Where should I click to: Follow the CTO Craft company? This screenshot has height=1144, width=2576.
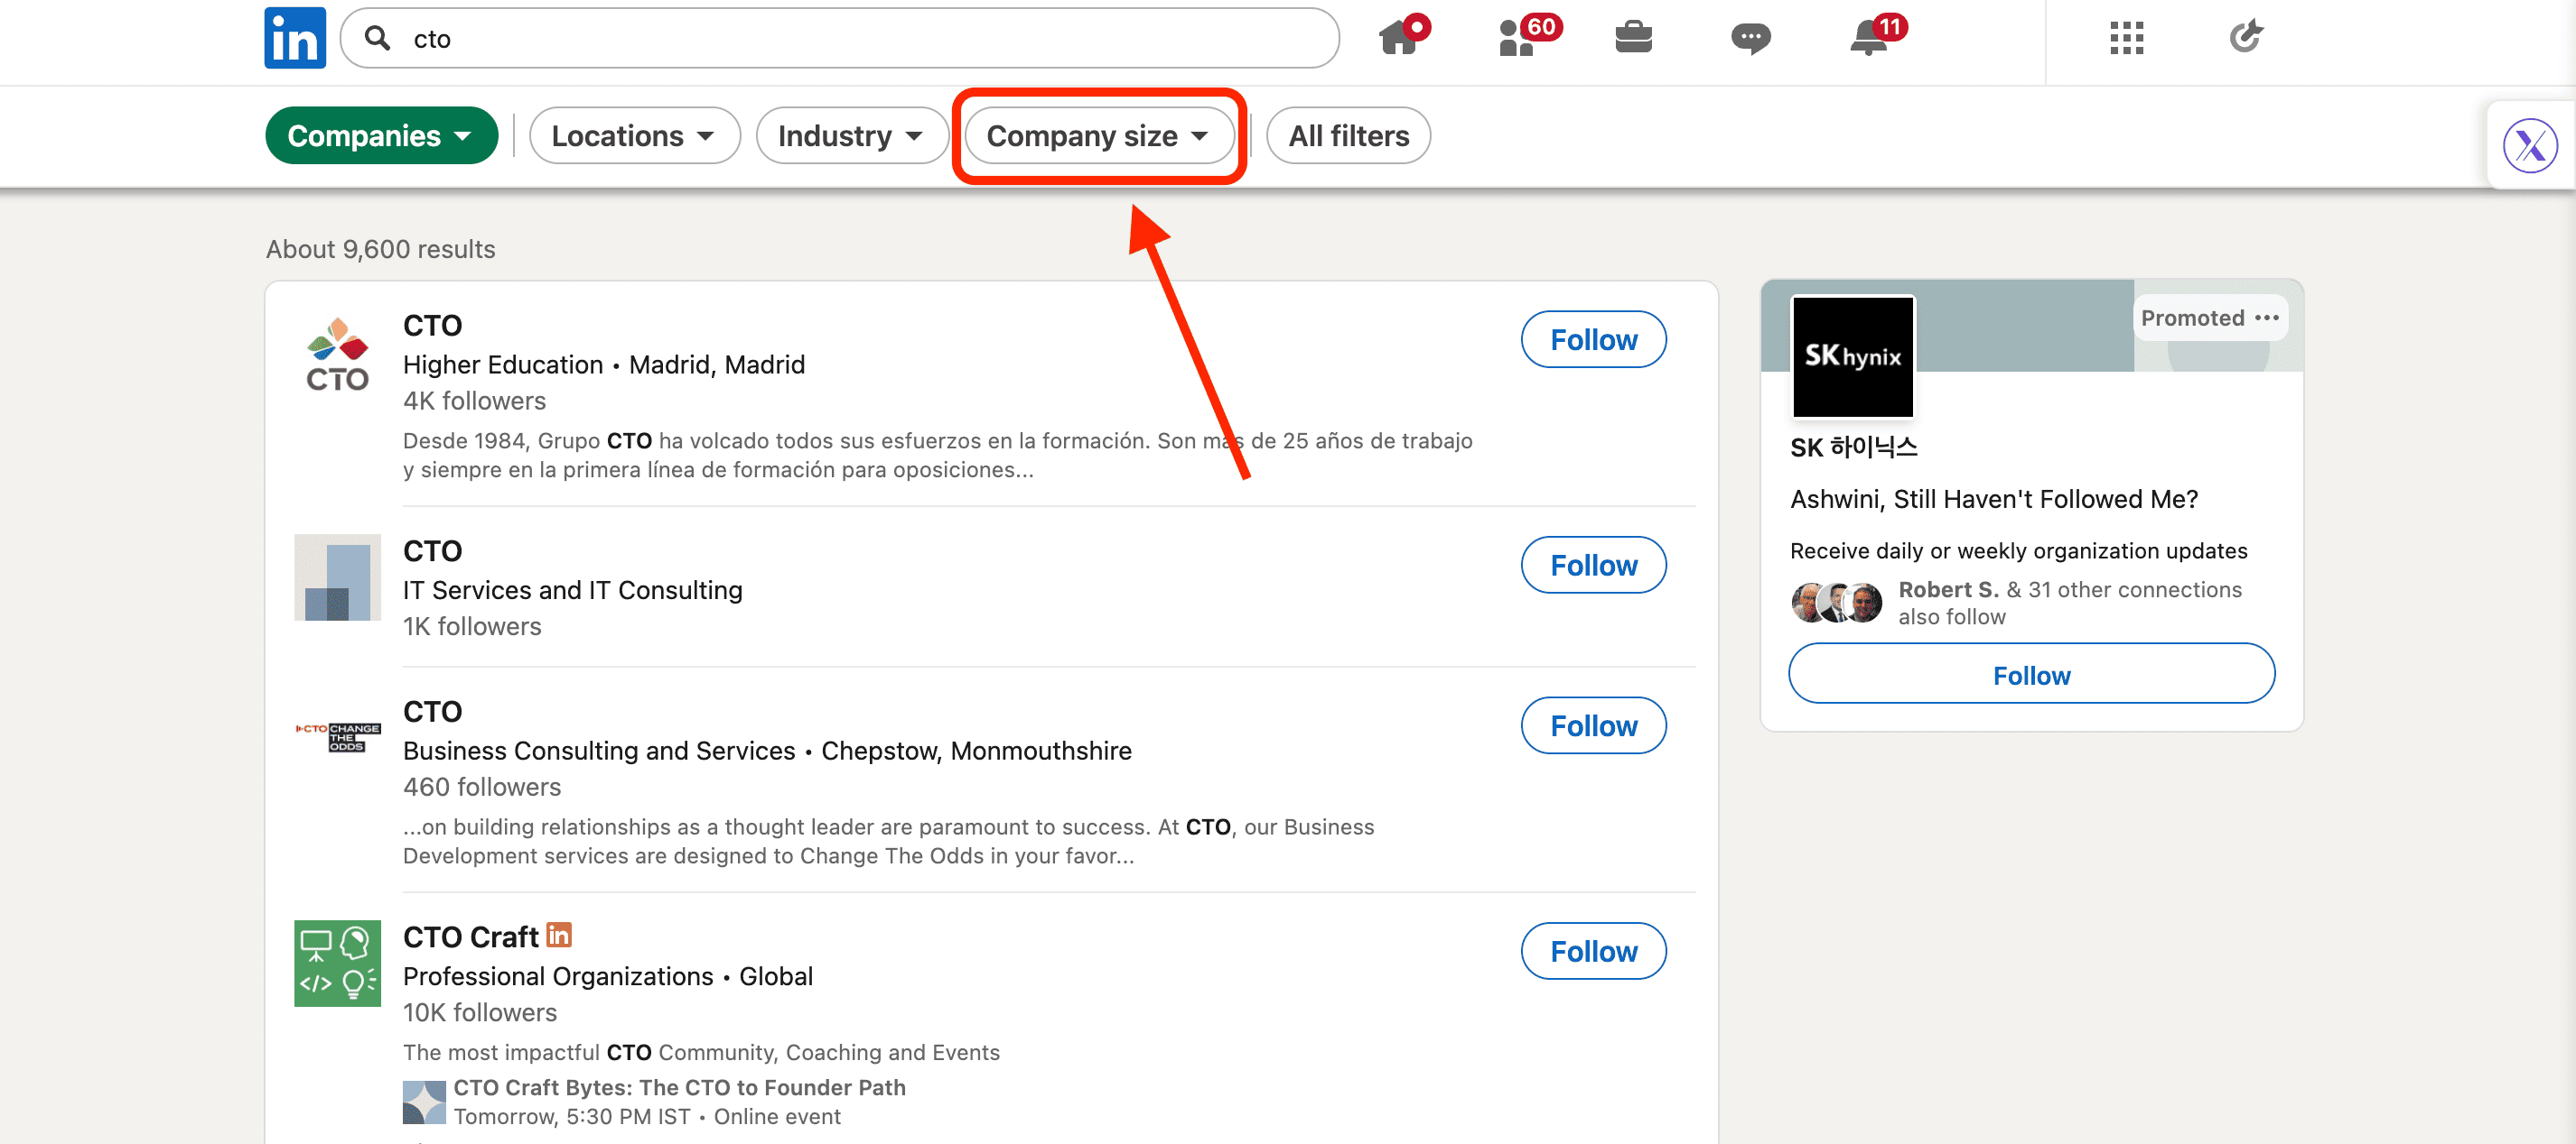[x=1593, y=951]
